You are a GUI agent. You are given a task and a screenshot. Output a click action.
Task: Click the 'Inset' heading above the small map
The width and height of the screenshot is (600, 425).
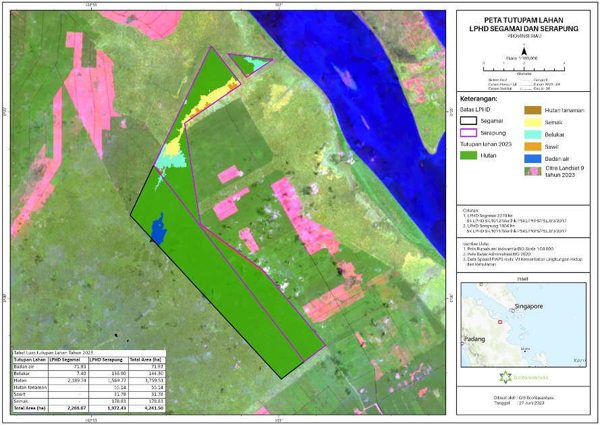(x=522, y=279)
